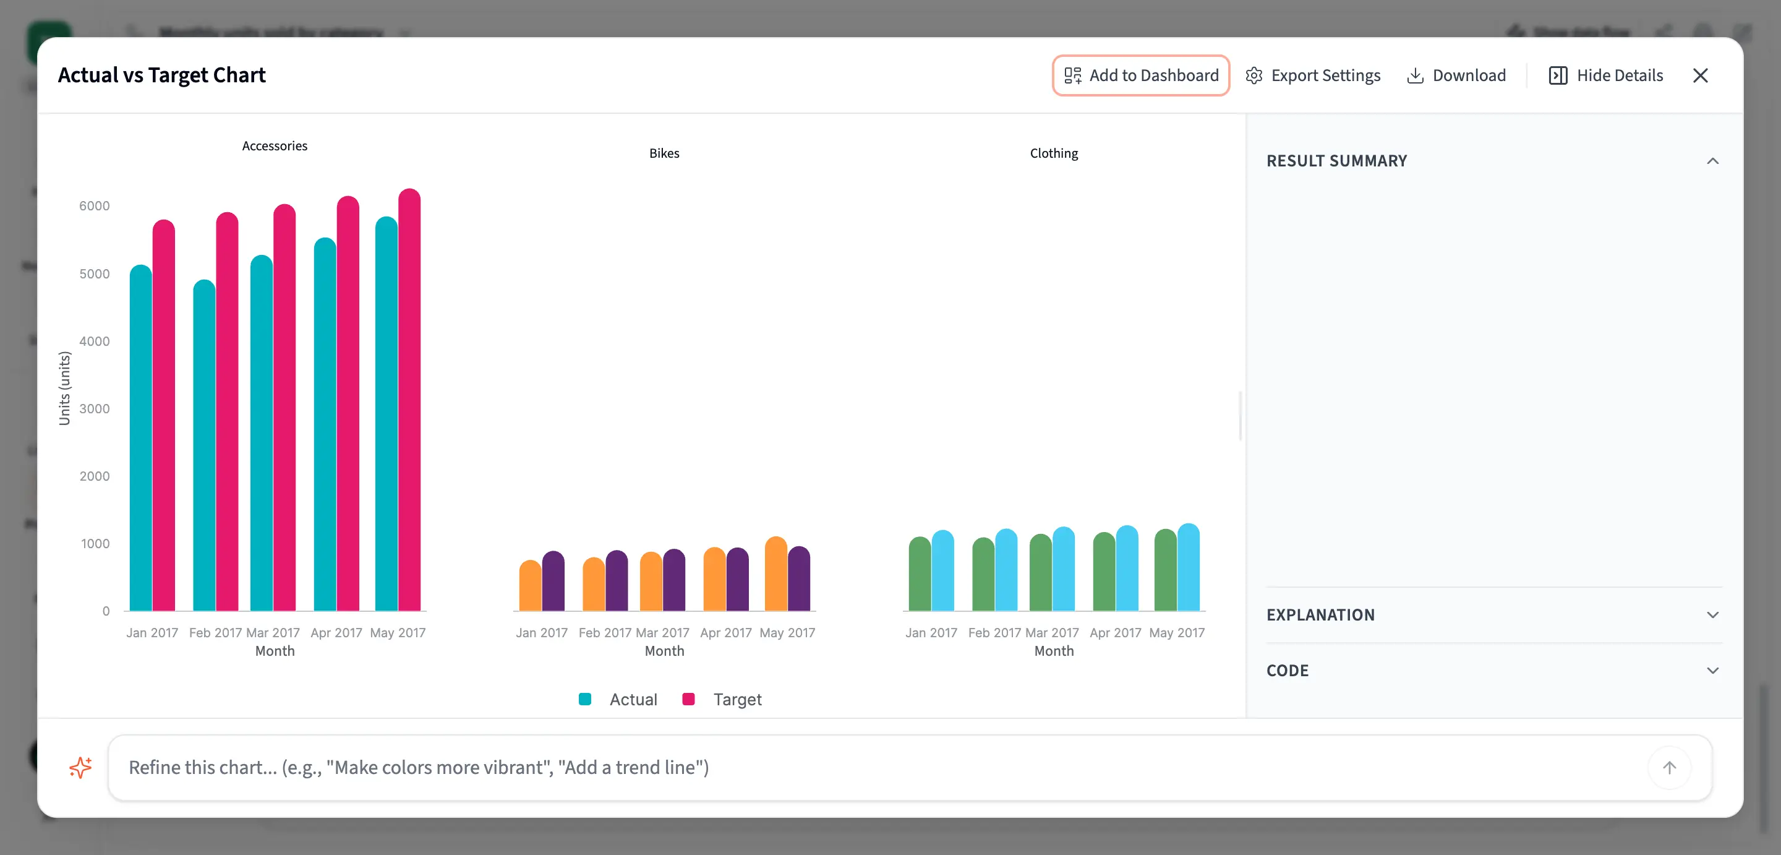Close the Actual vs Target Chart dialog
Screen dimensions: 1781x855
pyautogui.click(x=1700, y=75)
